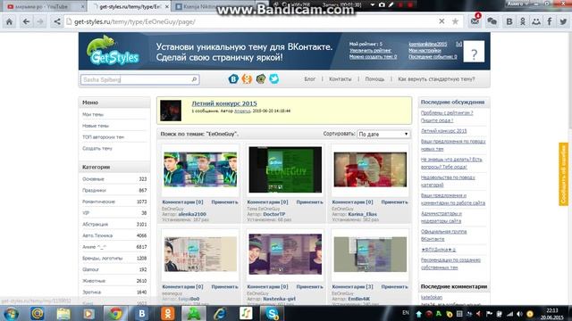Open author link 'Nastenka-girl'
Image resolution: width=572 pixels, height=321 pixels.
279,299
